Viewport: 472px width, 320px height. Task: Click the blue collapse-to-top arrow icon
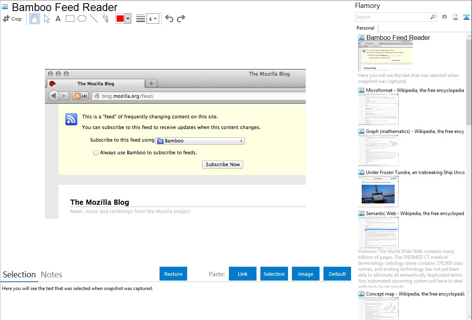click(466, 17)
